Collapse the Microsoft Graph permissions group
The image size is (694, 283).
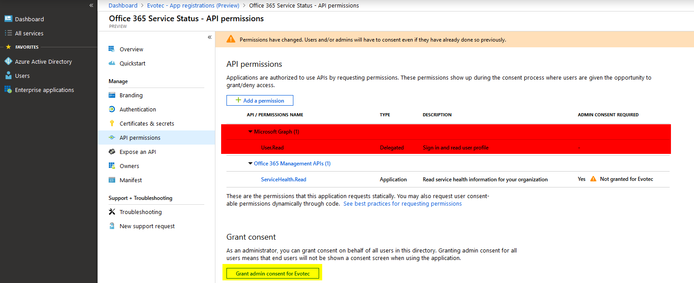(x=250, y=132)
